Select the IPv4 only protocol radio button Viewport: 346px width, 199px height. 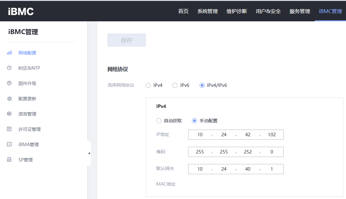(148, 85)
